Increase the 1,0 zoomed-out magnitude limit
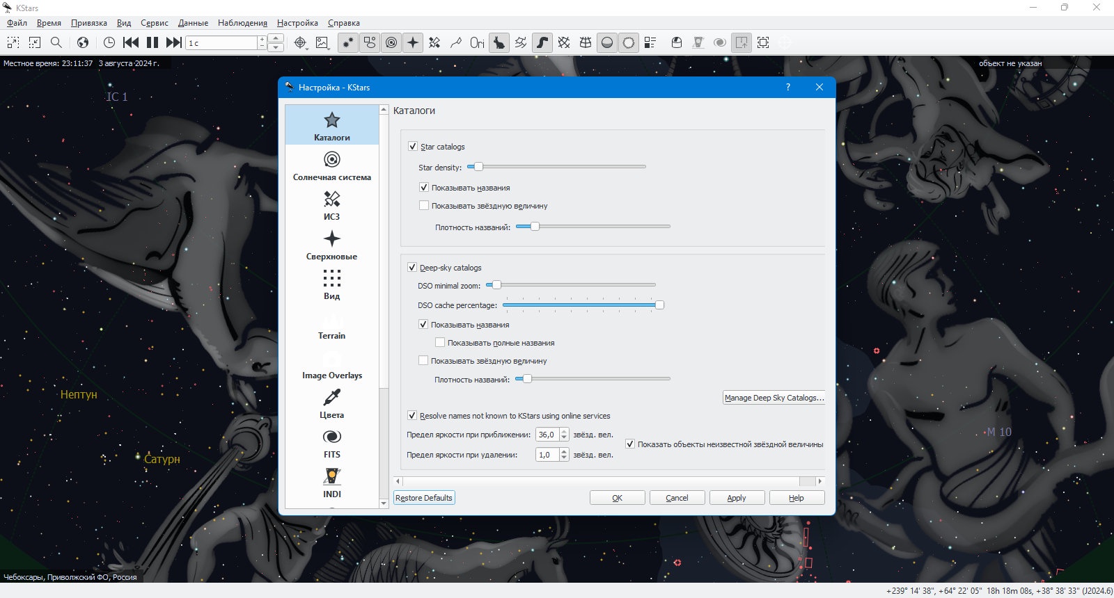 pyautogui.click(x=564, y=451)
